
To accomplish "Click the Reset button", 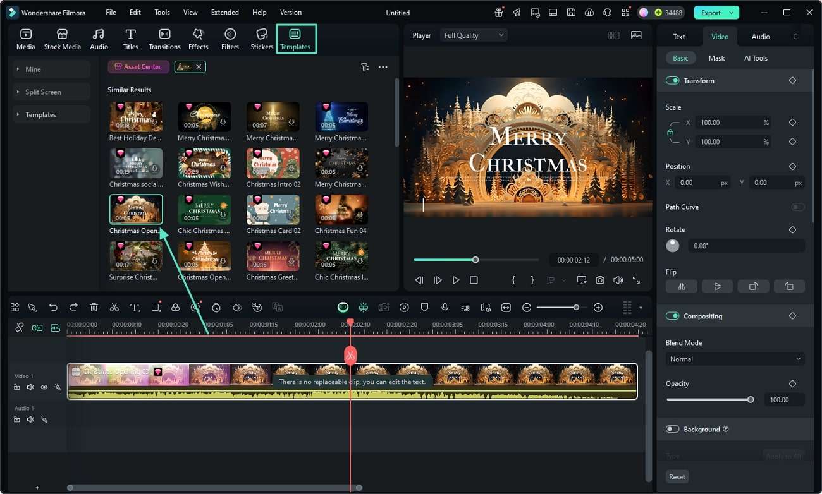I will coord(677,477).
